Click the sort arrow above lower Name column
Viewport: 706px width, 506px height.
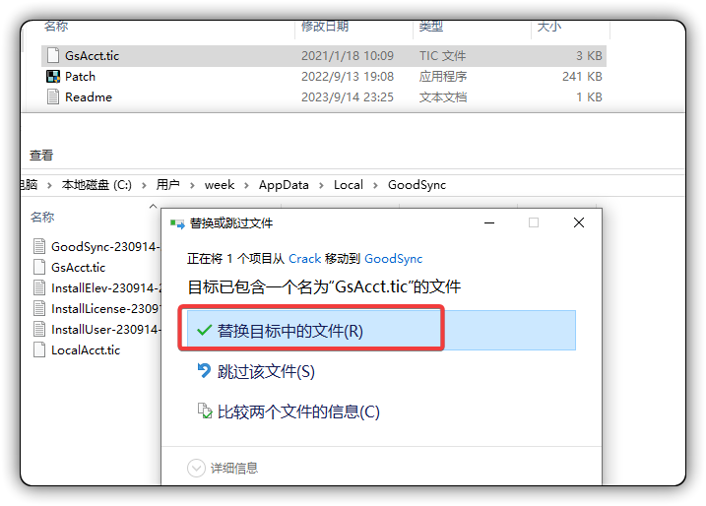[153, 206]
